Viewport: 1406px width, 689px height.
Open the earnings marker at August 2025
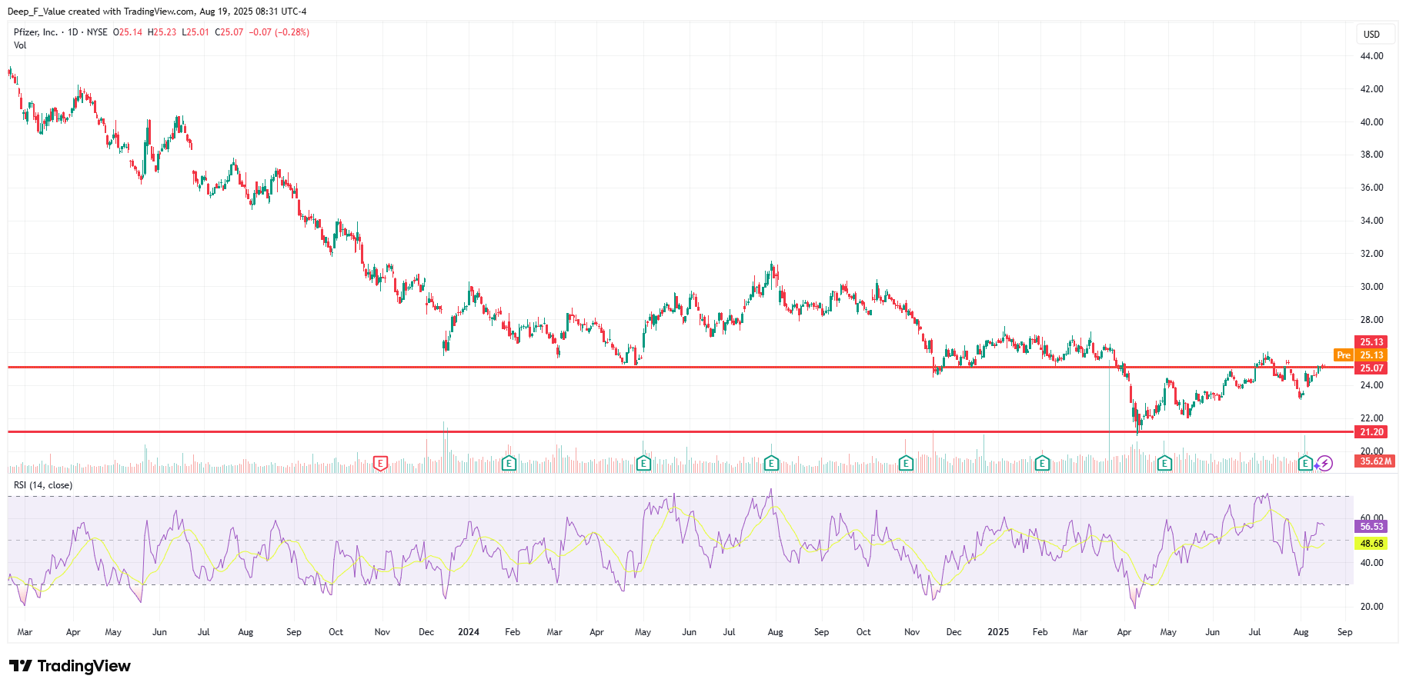point(1305,463)
